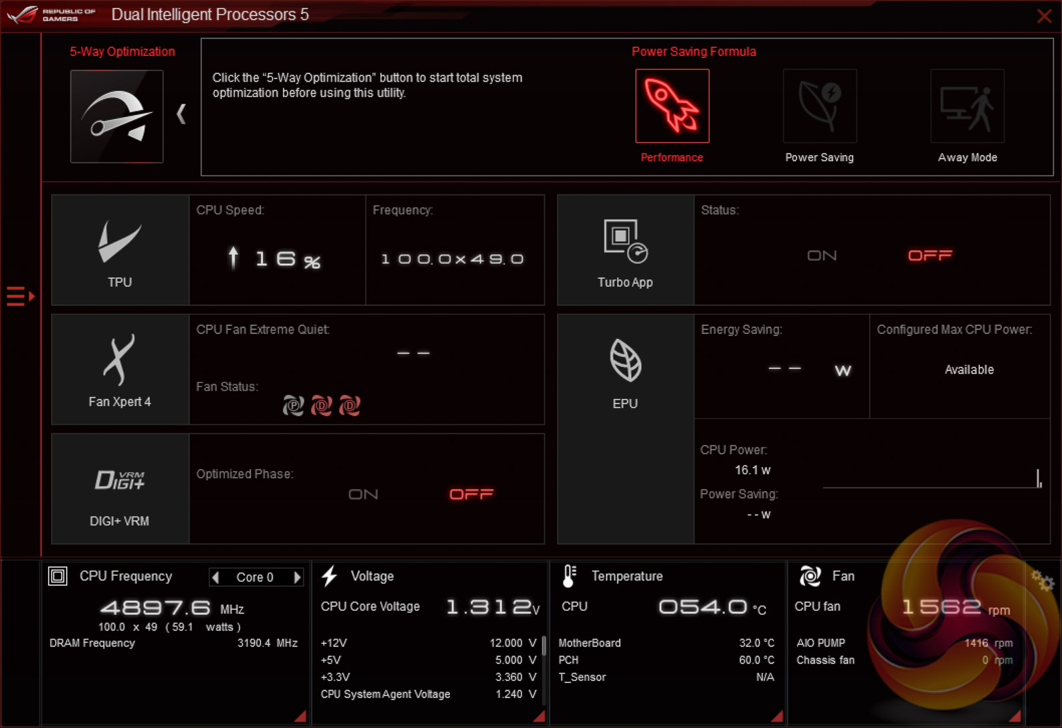
Task: Click the 4897.6 MHz frequency reading
Action: click(x=172, y=608)
